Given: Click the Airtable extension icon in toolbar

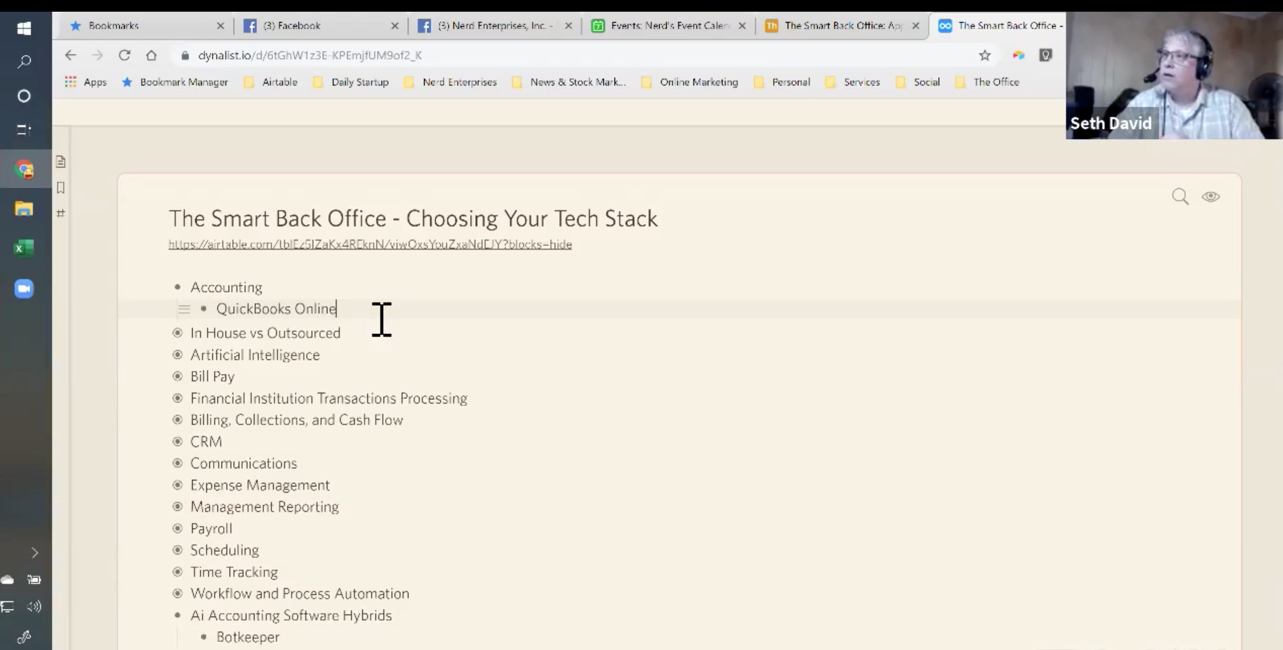Looking at the screenshot, I should (x=1018, y=55).
